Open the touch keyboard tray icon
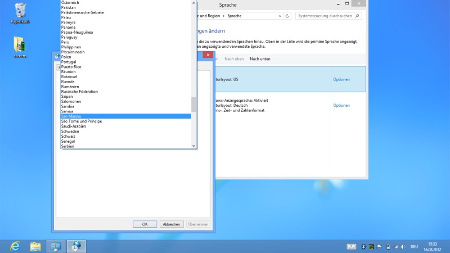450x253 pixels. (351, 247)
